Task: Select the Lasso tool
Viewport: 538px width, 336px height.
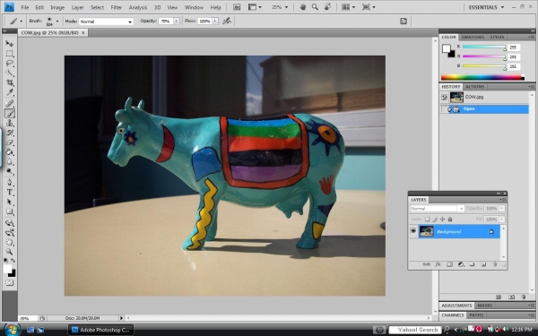Action: (x=10, y=63)
